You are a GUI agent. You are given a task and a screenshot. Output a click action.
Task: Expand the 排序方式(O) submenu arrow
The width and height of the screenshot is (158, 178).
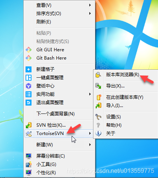(x=90, y=14)
